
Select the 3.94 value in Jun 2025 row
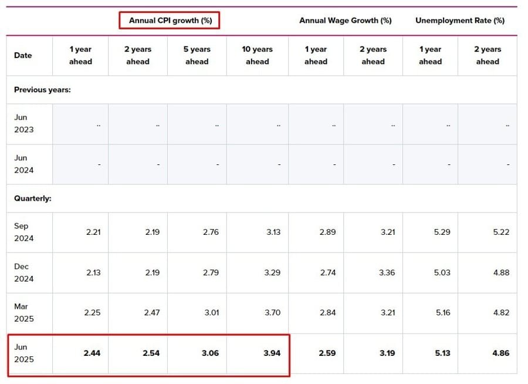click(x=272, y=353)
